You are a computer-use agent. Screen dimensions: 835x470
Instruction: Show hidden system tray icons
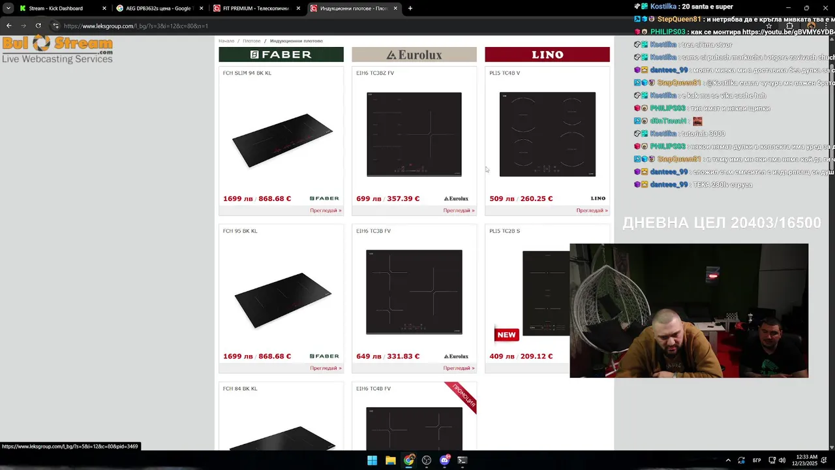click(x=728, y=460)
